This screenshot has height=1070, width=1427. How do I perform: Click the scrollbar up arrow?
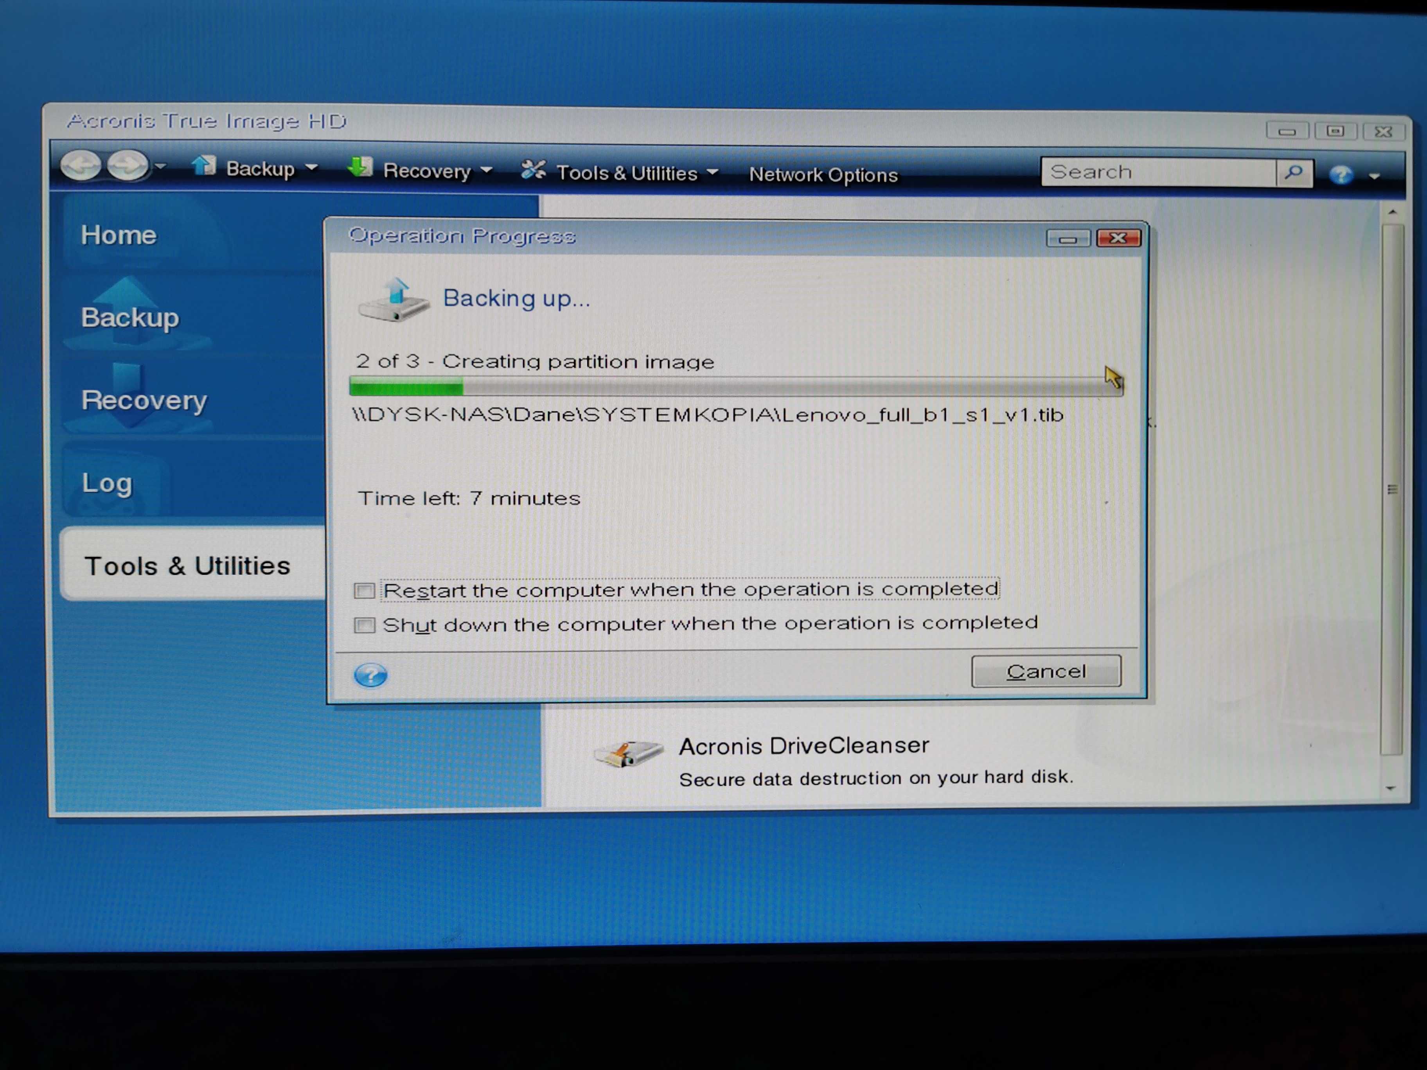pyautogui.click(x=1392, y=212)
